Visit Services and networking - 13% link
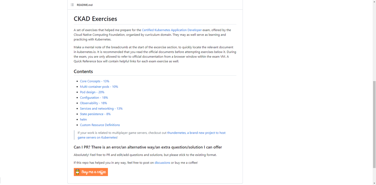Screen dimensions: 376x185 pyautogui.click(x=101, y=109)
